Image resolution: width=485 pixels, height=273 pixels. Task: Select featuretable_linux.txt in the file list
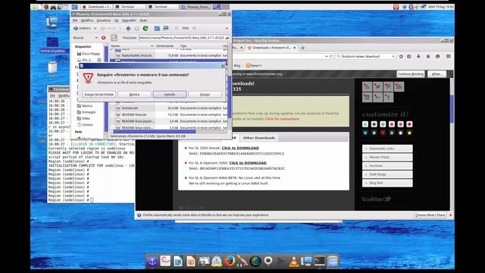click(136, 55)
